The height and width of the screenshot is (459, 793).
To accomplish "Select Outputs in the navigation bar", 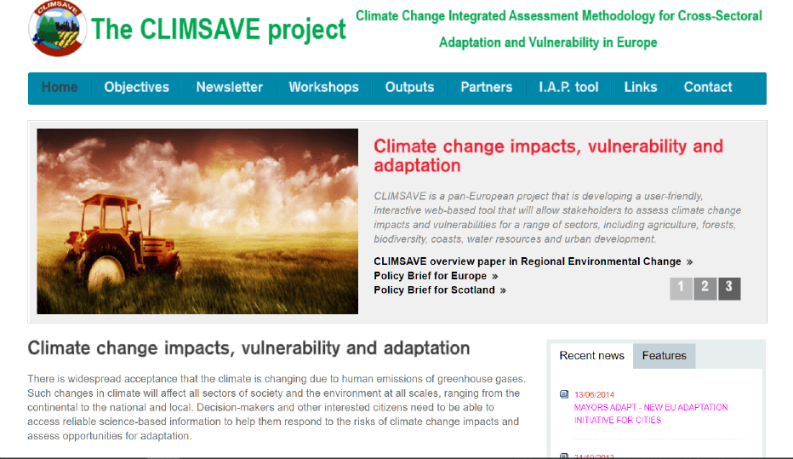I will (409, 88).
